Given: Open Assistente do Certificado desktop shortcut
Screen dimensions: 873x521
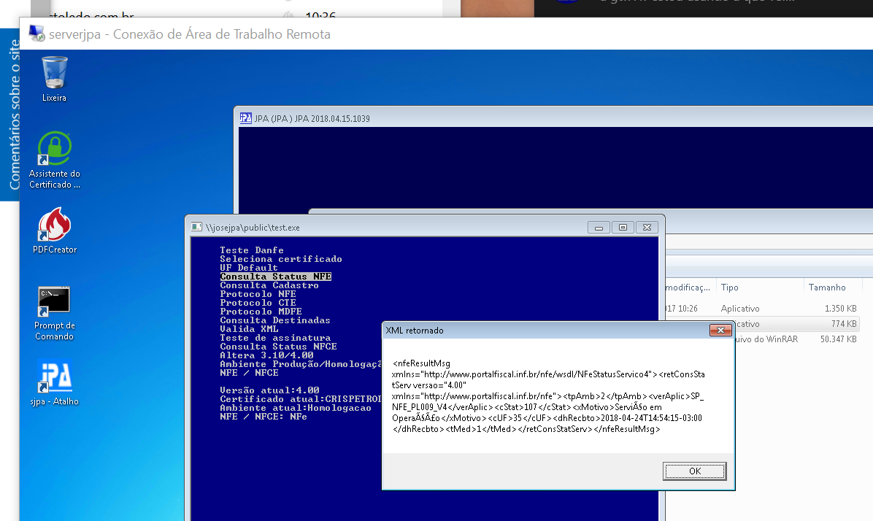Looking at the screenshot, I should coord(55,150).
